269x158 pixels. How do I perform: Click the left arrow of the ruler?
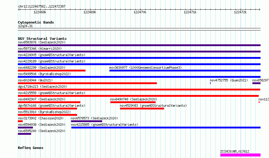(x=19, y=10)
